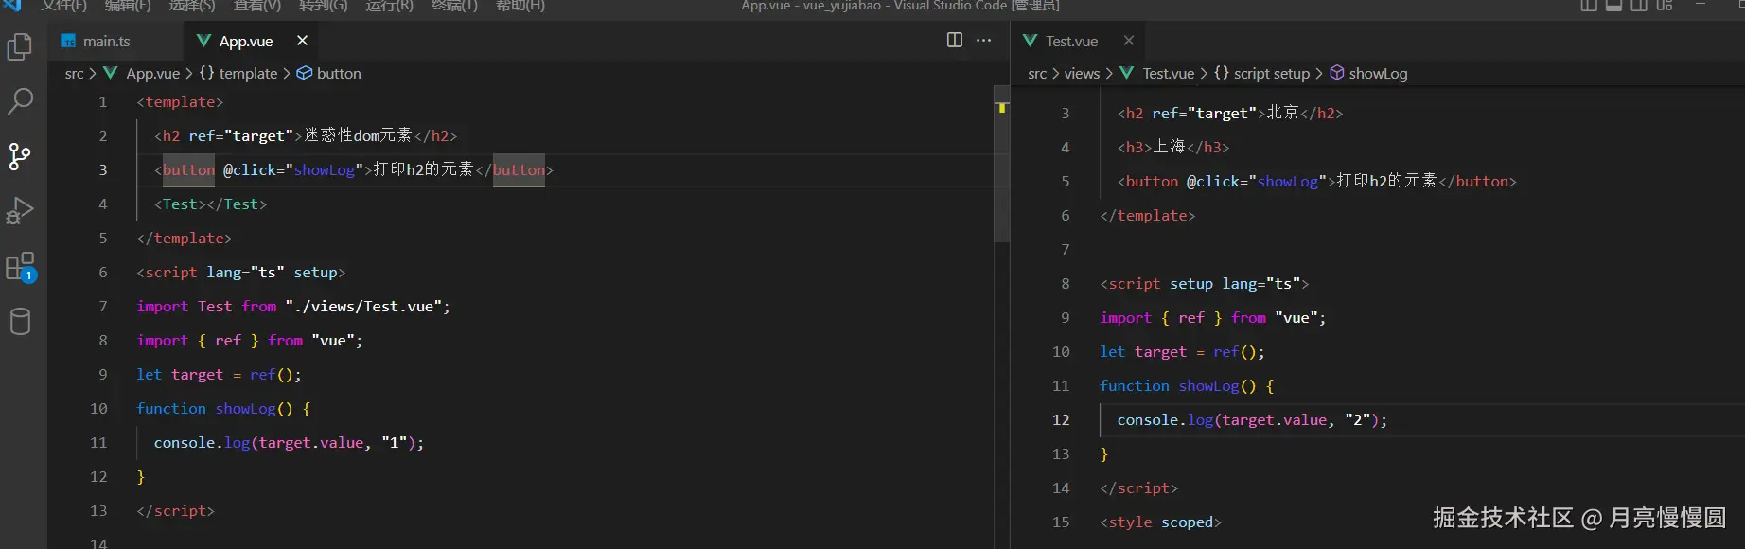
Task: Open the Run and Debug view
Action: [x=20, y=210]
